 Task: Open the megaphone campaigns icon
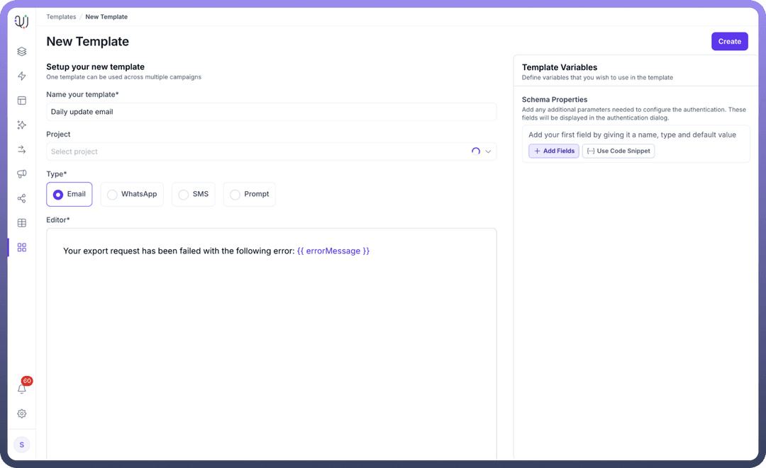(22, 174)
